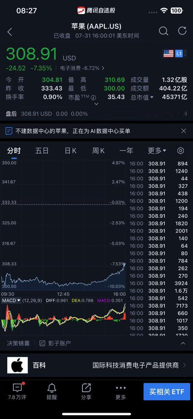Open the 更多 three-dots icon in bottom bar
193x419 pixels.
(121, 391)
